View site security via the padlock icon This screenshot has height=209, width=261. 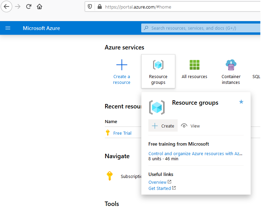[100, 7]
